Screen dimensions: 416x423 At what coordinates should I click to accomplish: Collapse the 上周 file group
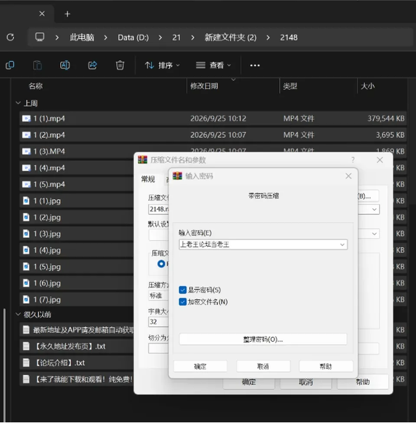point(18,103)
